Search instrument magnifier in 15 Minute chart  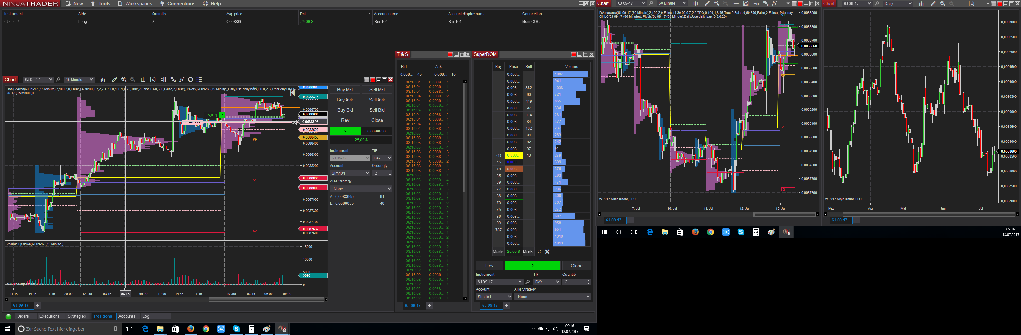coord(58,79)
